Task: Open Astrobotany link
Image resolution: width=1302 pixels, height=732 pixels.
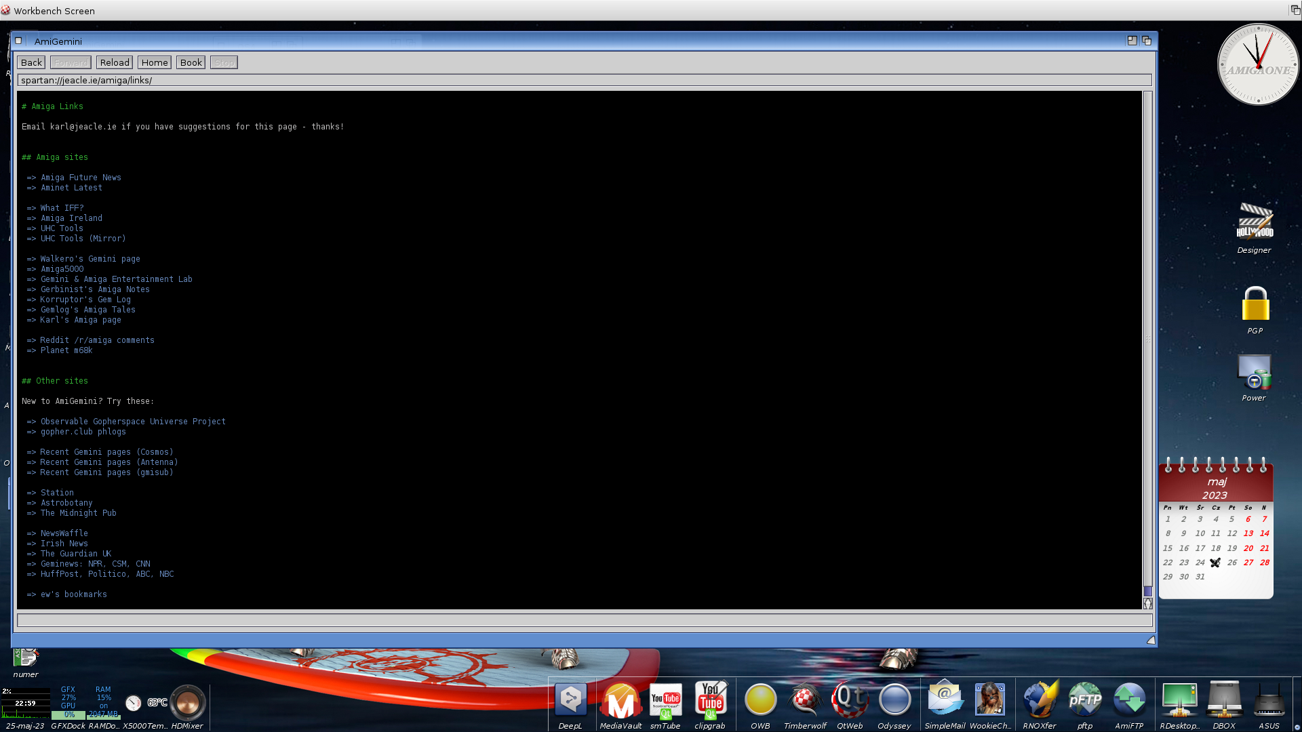Action: coord(66,503)
